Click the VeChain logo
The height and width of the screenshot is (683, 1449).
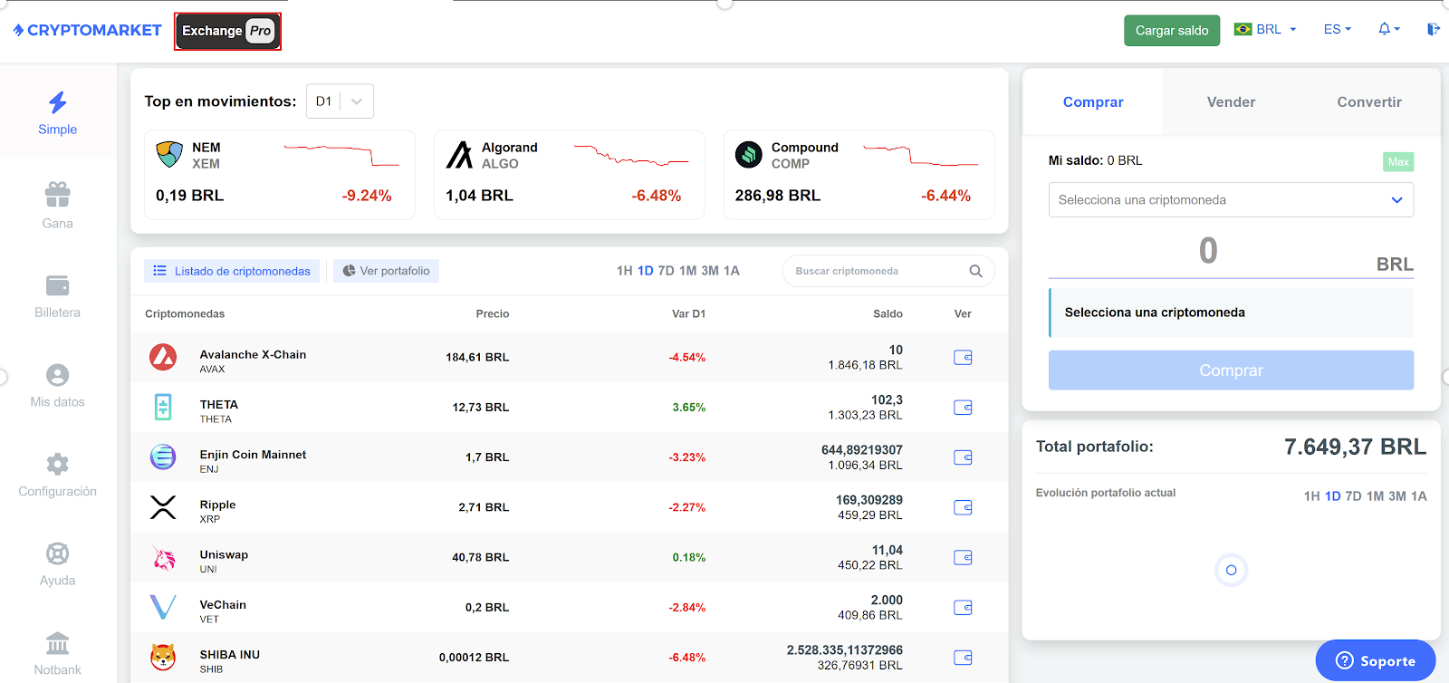[x=163, y=607]
